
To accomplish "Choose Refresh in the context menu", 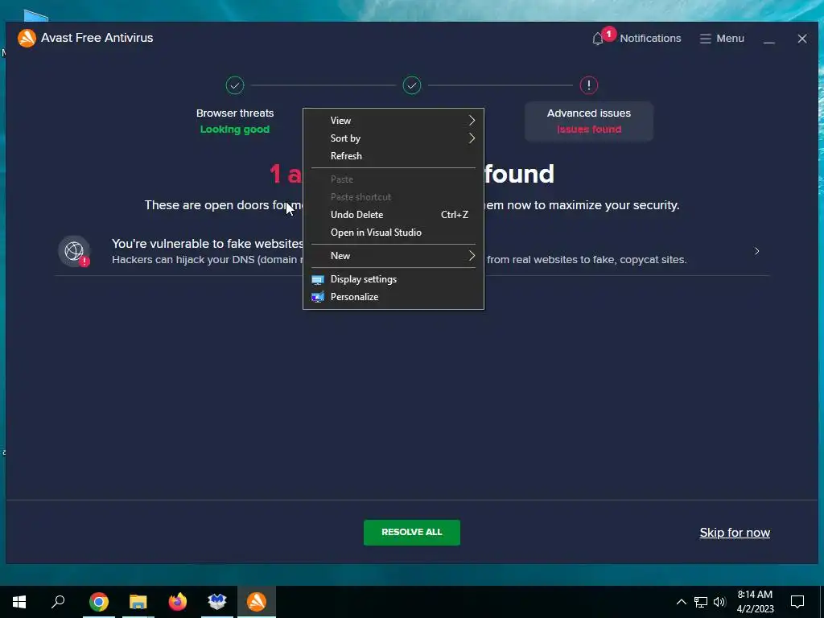I will tap(393, 156).
